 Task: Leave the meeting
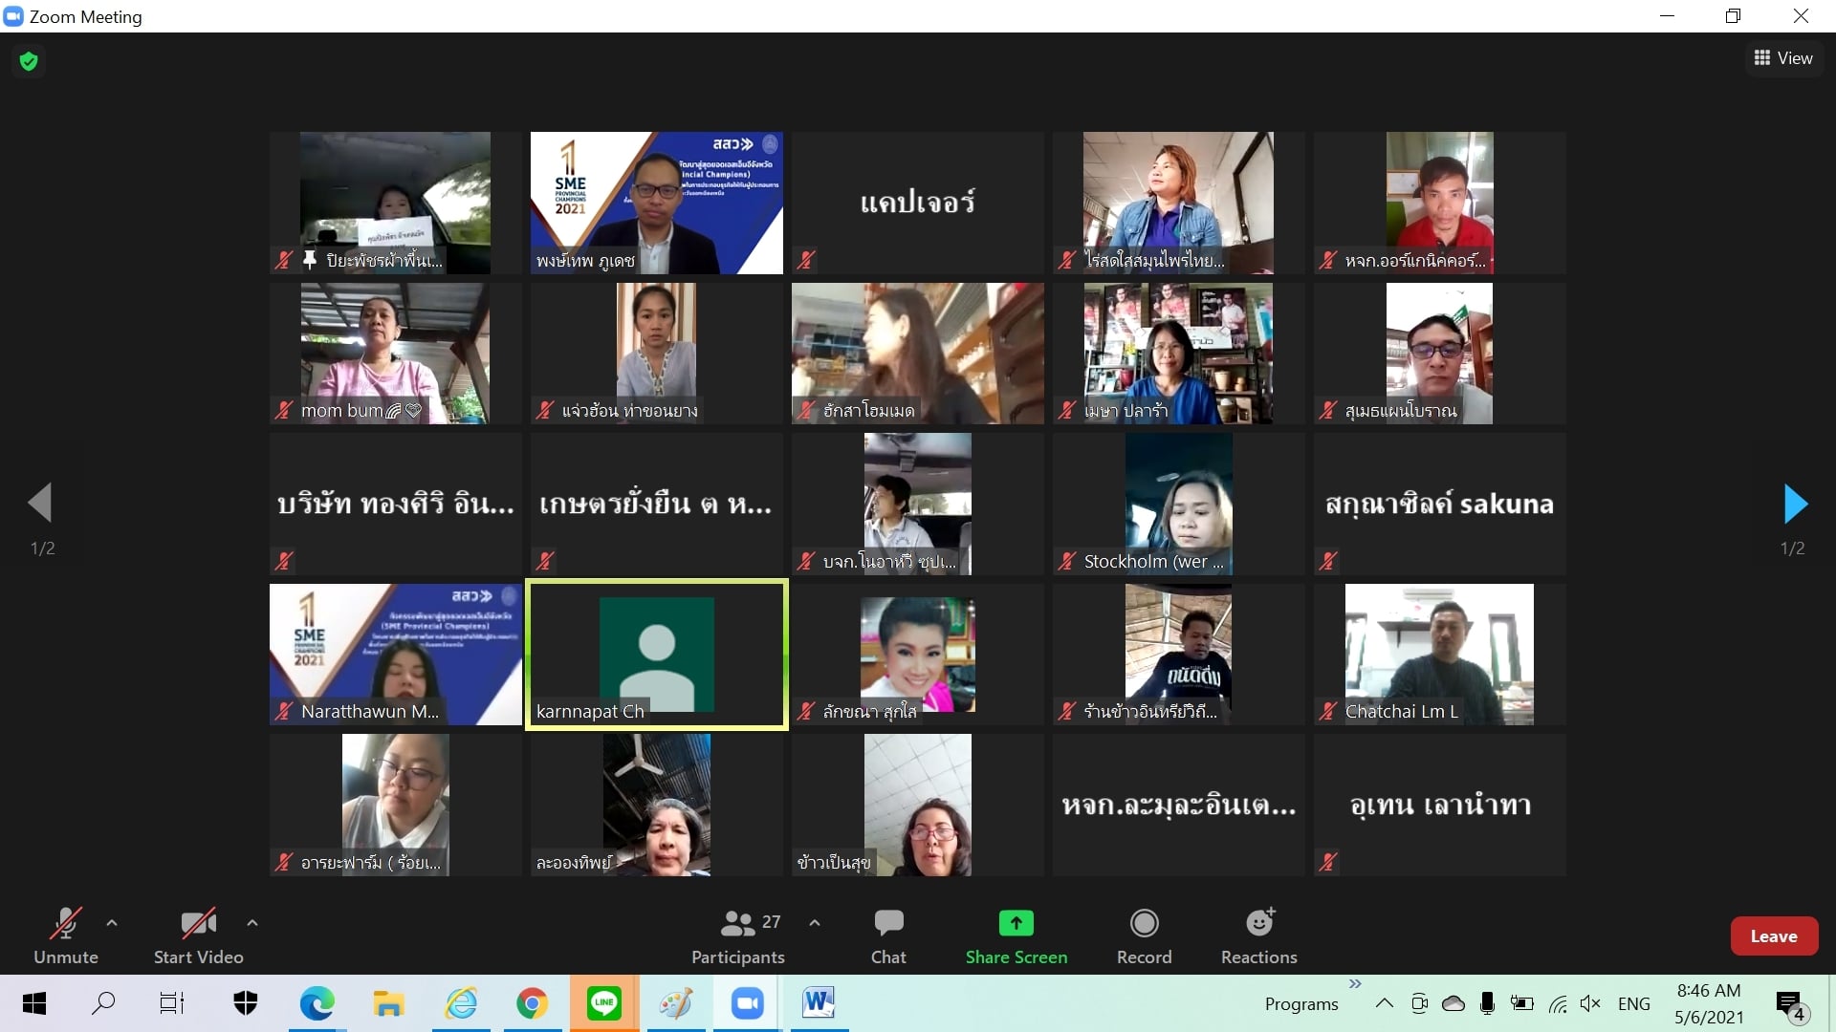1773,936
